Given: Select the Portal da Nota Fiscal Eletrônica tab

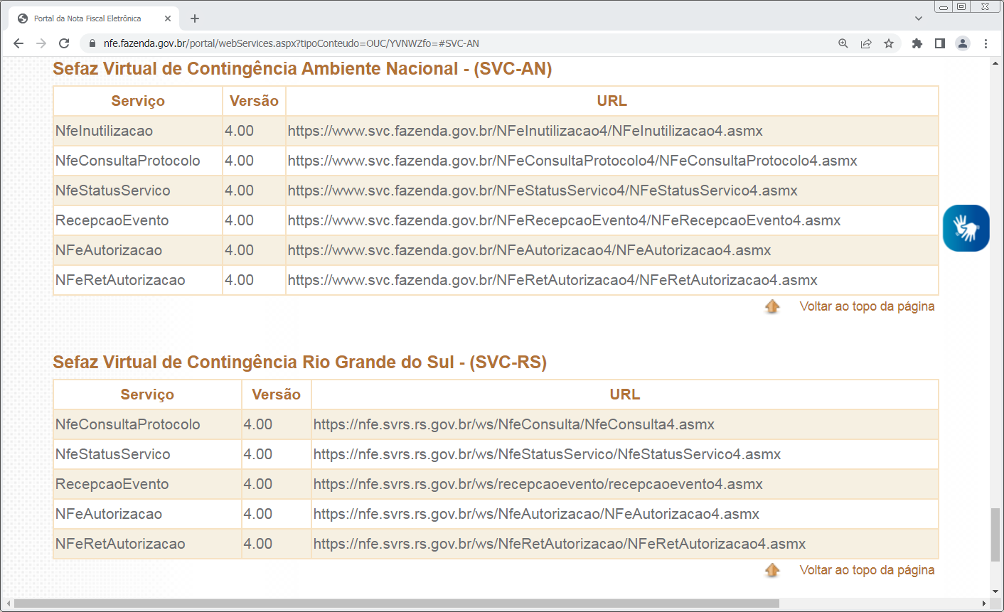Looking at the screenshot, I should pos(87,18).
